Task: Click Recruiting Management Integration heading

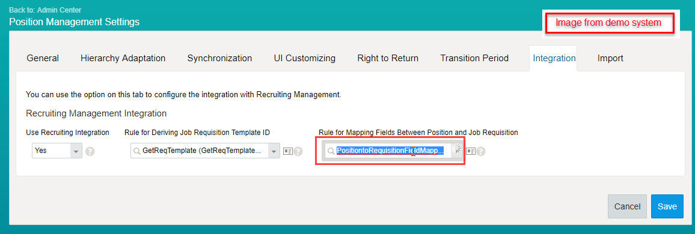Action: (x=96, y=113)
